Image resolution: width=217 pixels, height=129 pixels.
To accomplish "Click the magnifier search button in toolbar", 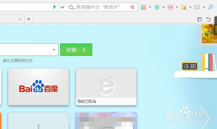I will [133, 7].
